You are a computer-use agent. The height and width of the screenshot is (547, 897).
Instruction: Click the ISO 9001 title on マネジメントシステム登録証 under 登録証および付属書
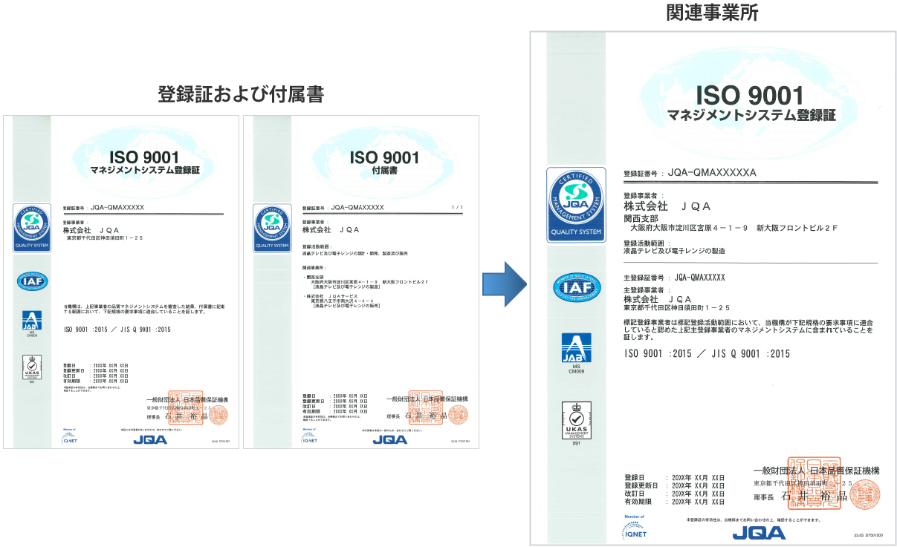click(144, 157)
